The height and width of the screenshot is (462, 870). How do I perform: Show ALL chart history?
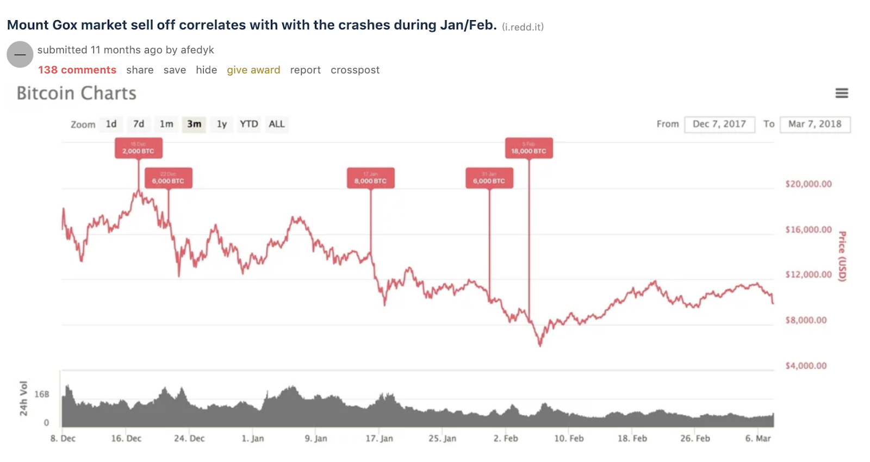pyautogui.click(x=277, y=124)
